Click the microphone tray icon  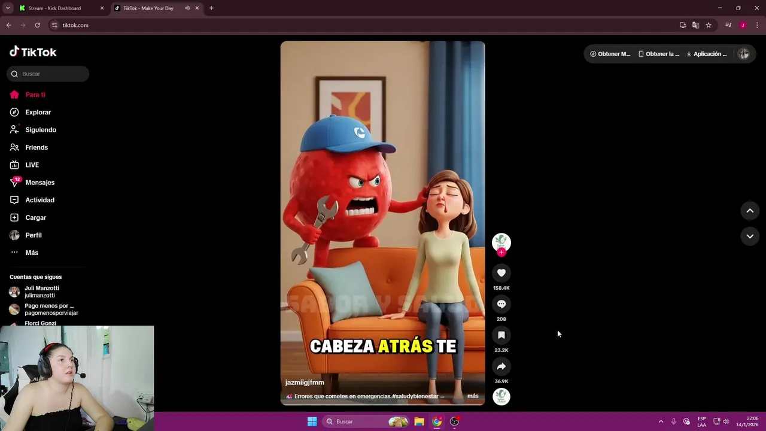[674, 421]
